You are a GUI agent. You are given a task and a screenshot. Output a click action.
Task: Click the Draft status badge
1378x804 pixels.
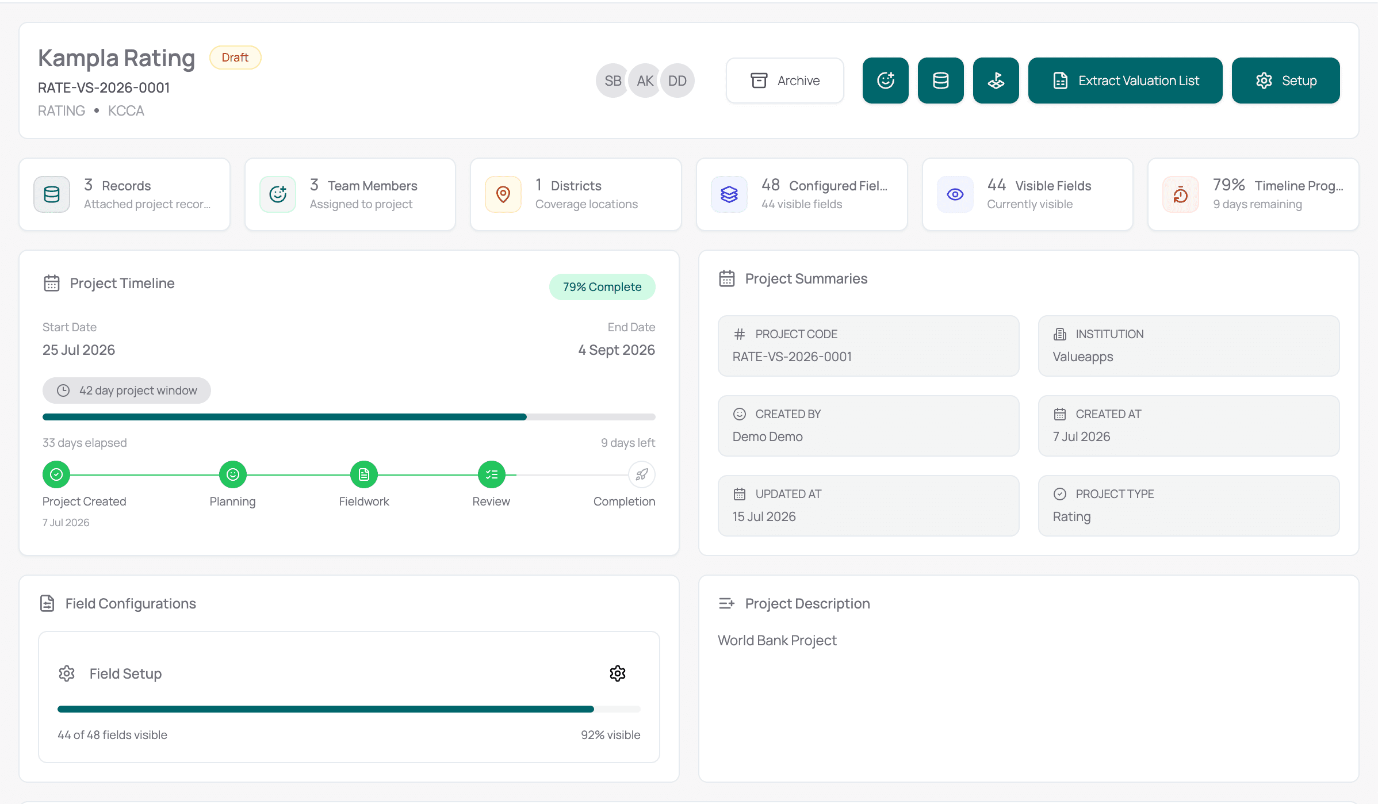pos(235,58)
